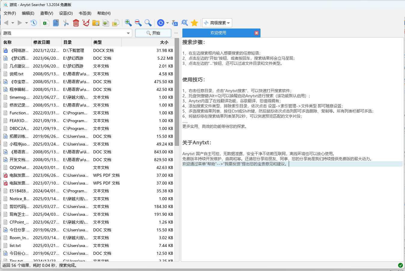Open the translate tool icon

175,23
